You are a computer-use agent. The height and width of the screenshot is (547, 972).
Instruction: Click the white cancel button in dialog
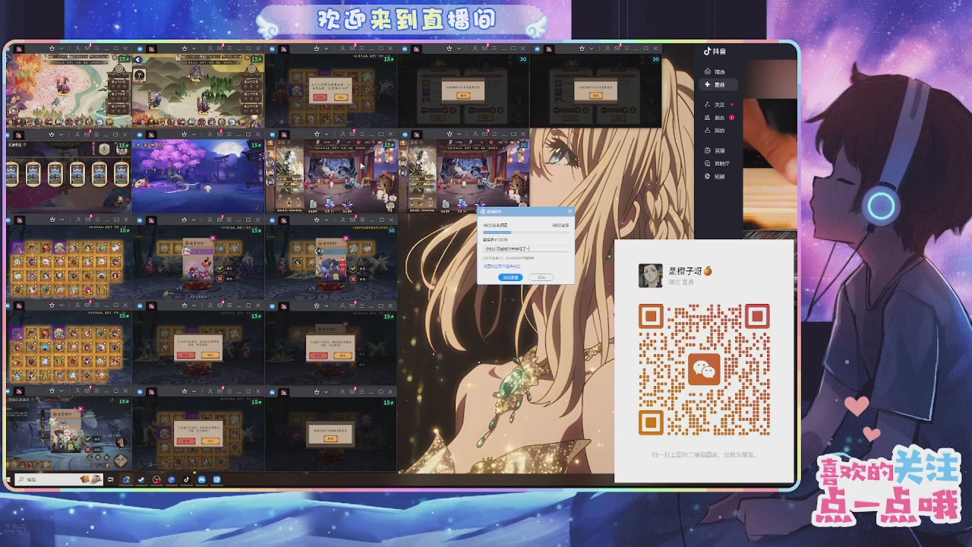click(x=541, y=277)
